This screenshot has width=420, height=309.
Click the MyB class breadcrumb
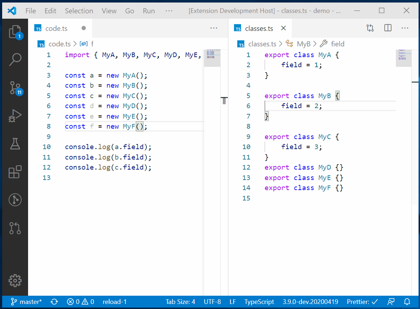click(303, 44)
